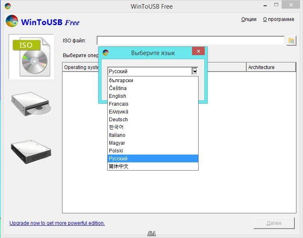Click the Architecture column header
This screenshot has height=238, width=303.
pyautogui.click(x=271, y=67)
